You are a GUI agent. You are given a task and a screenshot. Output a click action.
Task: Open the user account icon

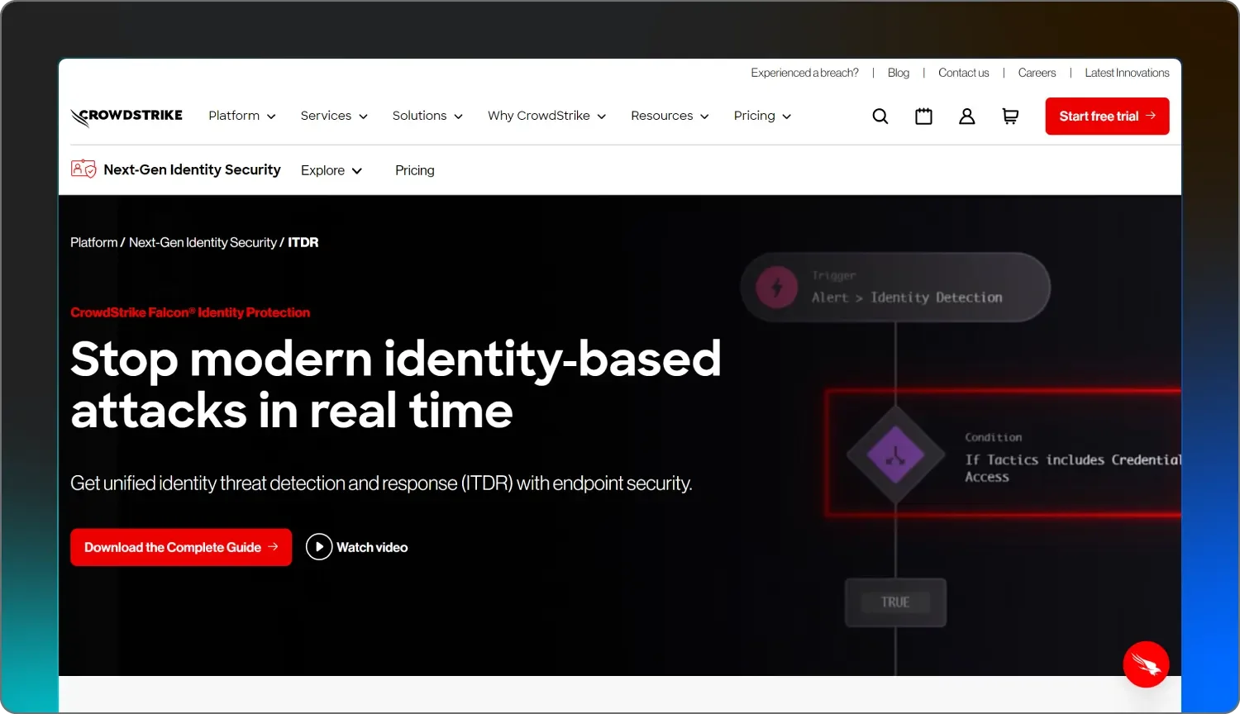966,117
